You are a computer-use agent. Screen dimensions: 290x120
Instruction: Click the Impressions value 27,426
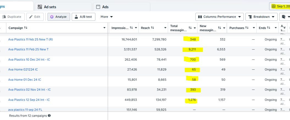click(132, 70)
